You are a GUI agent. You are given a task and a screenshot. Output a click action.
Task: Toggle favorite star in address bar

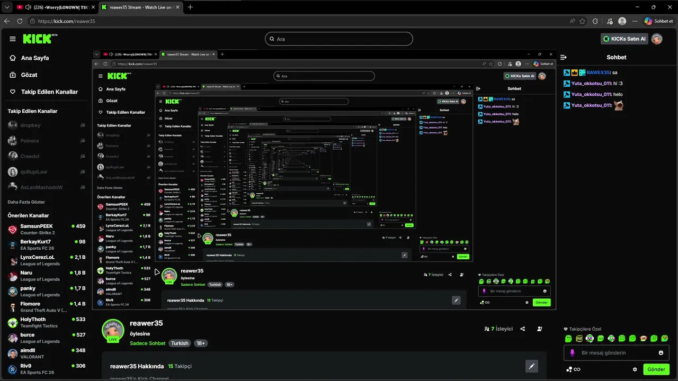tap(583, 21)
